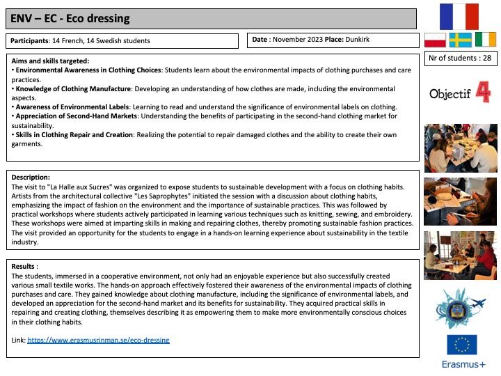The image size is (501, 376).
Task: Click 'November 2023' in the date box
Action: pos(298,39)
